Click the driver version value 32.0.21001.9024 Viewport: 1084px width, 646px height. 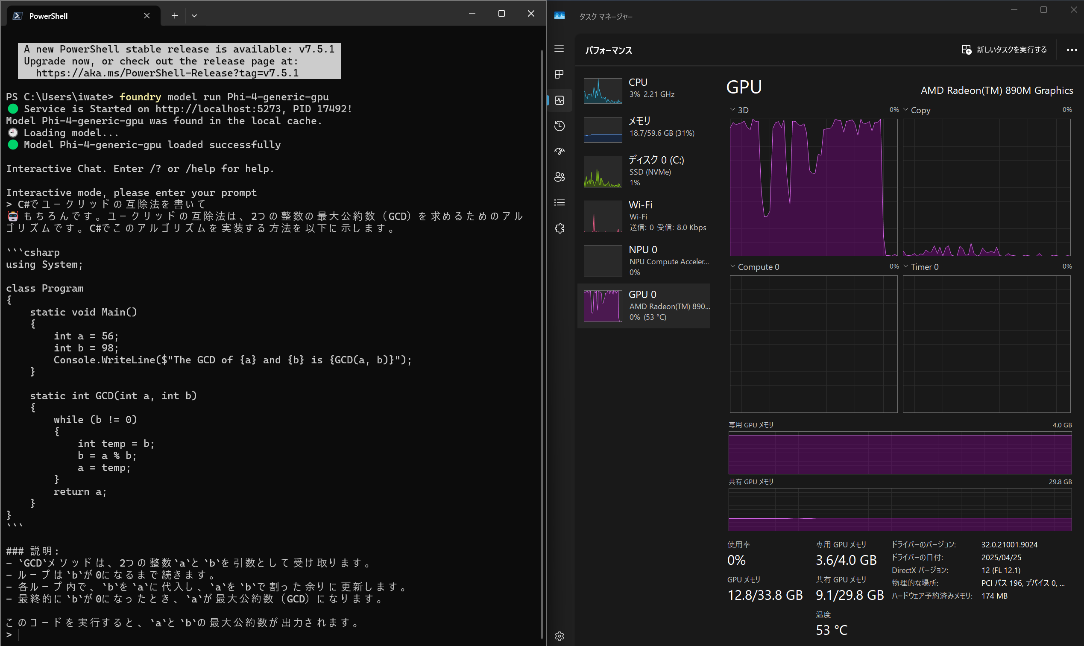click(x=1009, y=544)
